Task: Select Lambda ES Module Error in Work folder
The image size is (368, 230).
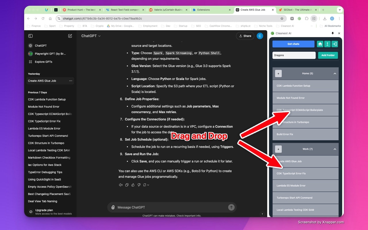Action: pos(305,186)
